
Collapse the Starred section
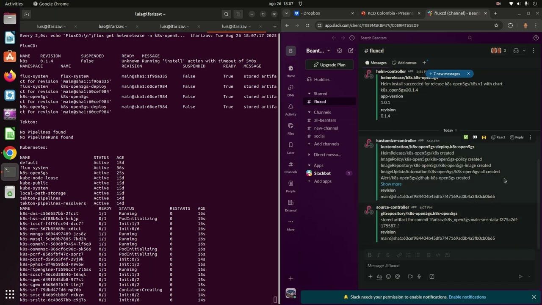309,94
